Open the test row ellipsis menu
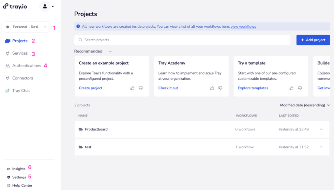This screenshot has width=334, height=190. 321,147
